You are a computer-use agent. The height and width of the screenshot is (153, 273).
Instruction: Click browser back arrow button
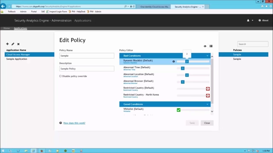(3, 6)
